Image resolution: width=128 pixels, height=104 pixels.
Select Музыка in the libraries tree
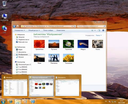pyautogui.click(x=21, y=57)
